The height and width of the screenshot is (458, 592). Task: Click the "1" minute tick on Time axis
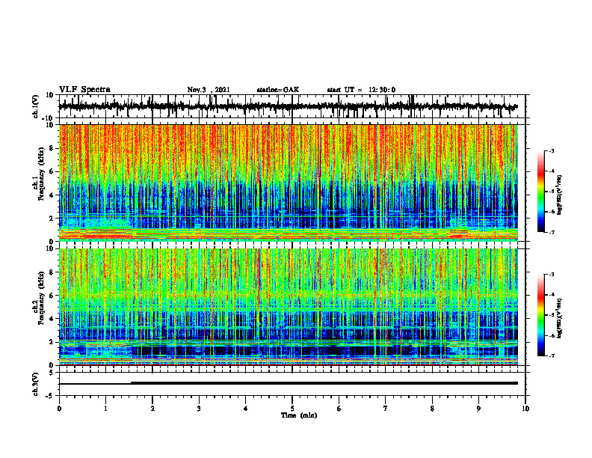click(x=105, y=409)
